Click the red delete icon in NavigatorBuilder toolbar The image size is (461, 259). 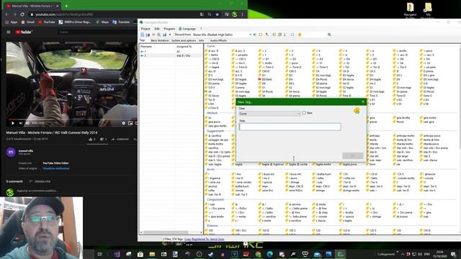click(x=153, y=35)
